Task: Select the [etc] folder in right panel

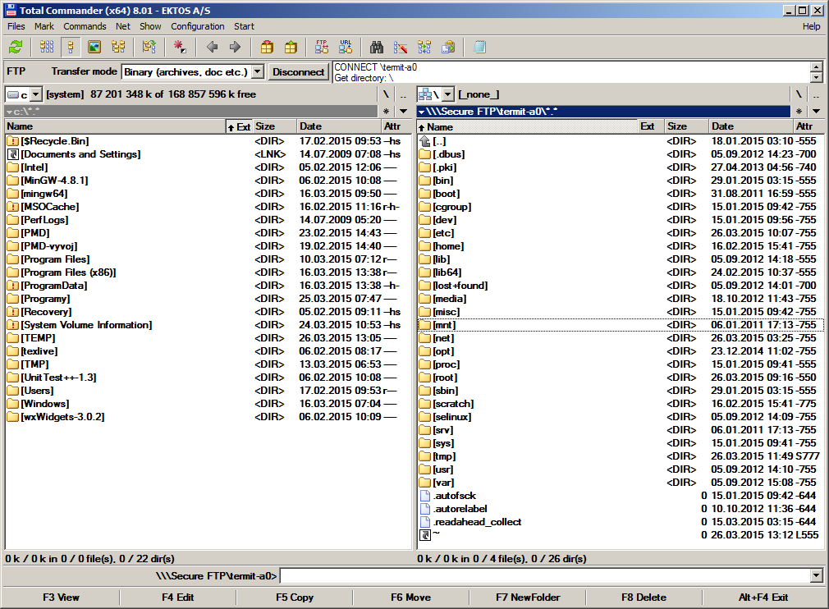Action: click(x=443, y=233)
